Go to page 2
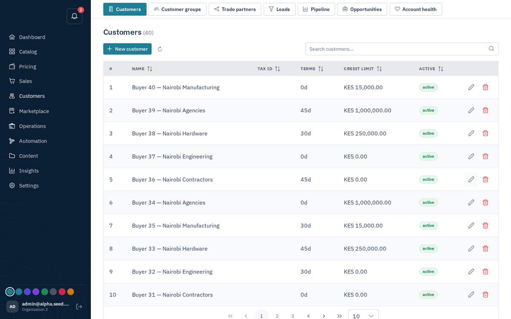Viewport: 511px width, 319px height. [x=277, y=316]
